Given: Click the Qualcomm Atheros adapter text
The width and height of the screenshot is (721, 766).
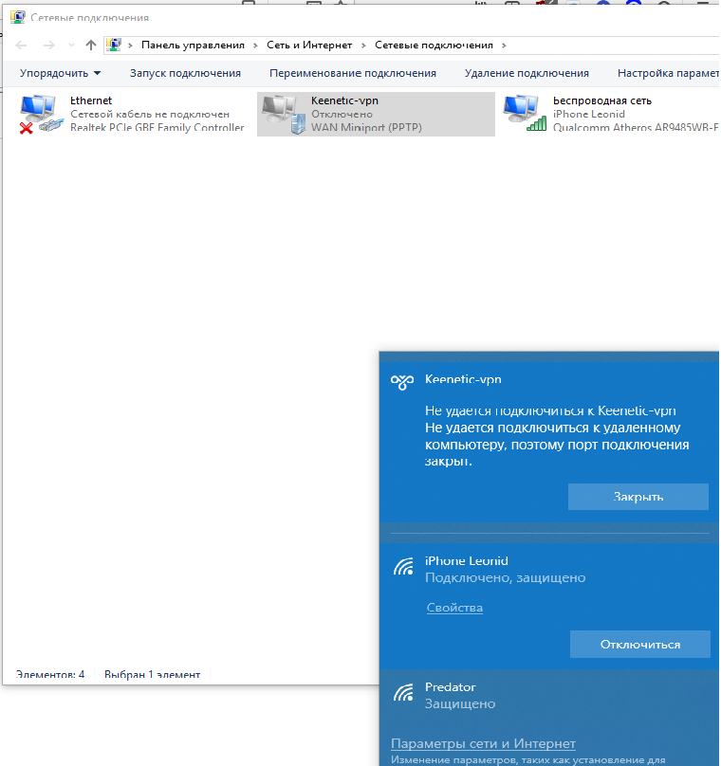Looking at the screenshot, I should tap(636, 127).
